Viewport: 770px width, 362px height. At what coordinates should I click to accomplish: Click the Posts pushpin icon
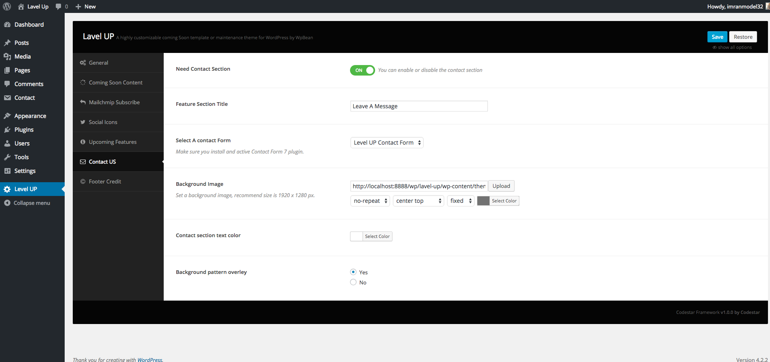7,43
